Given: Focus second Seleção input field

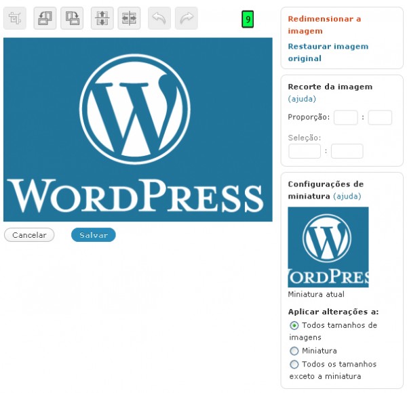Looking at the screenshot, I should 347,151.
